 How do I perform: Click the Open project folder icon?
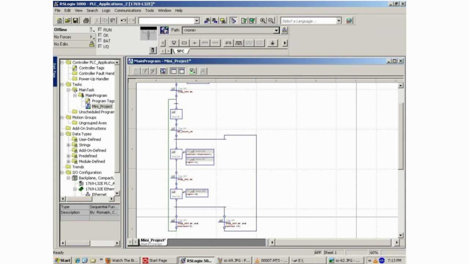[x=67, y=21]
